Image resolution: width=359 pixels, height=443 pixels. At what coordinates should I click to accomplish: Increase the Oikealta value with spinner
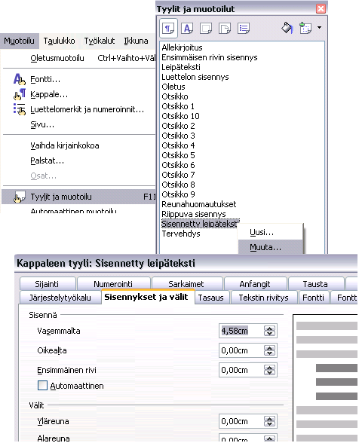point(269,348)
